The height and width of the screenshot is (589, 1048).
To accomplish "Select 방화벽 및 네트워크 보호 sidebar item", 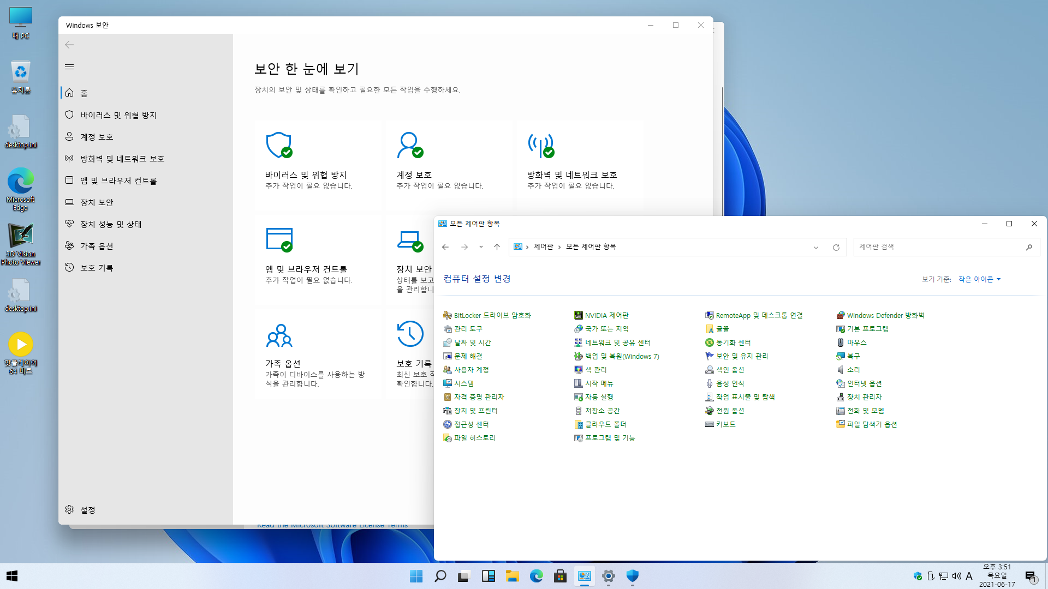I will click(146, 159).
